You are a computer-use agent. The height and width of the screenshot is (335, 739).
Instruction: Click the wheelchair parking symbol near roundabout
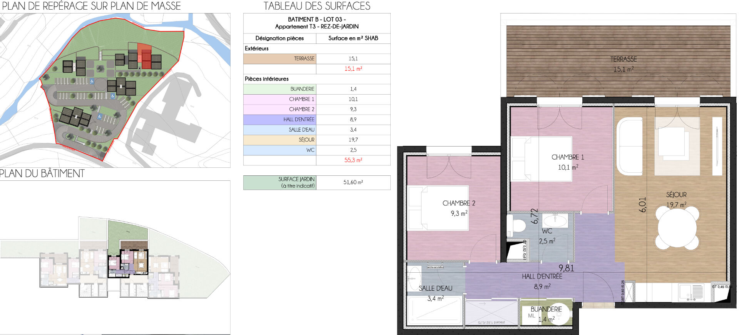92,82
